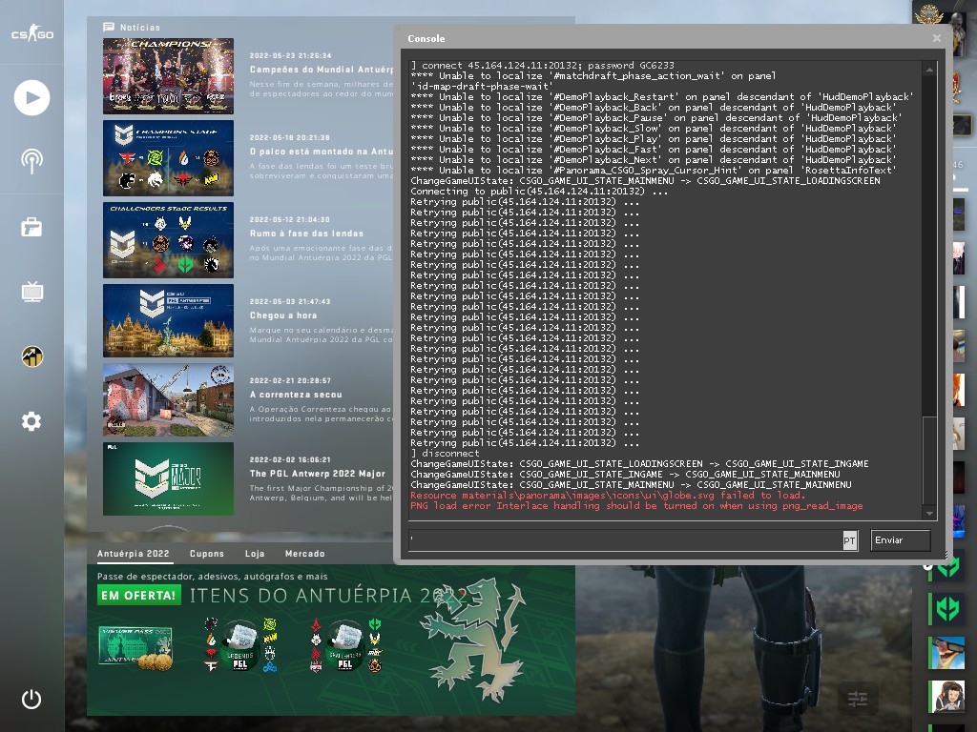This screenshot has width=977, height=732.
Task: Click the 'PNG load error' console line
Action: click(x=636, y=506)
